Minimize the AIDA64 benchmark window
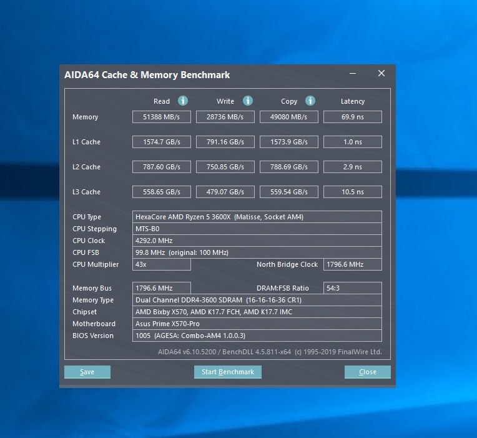Screen dimensions: 477x438 point(353,73)
